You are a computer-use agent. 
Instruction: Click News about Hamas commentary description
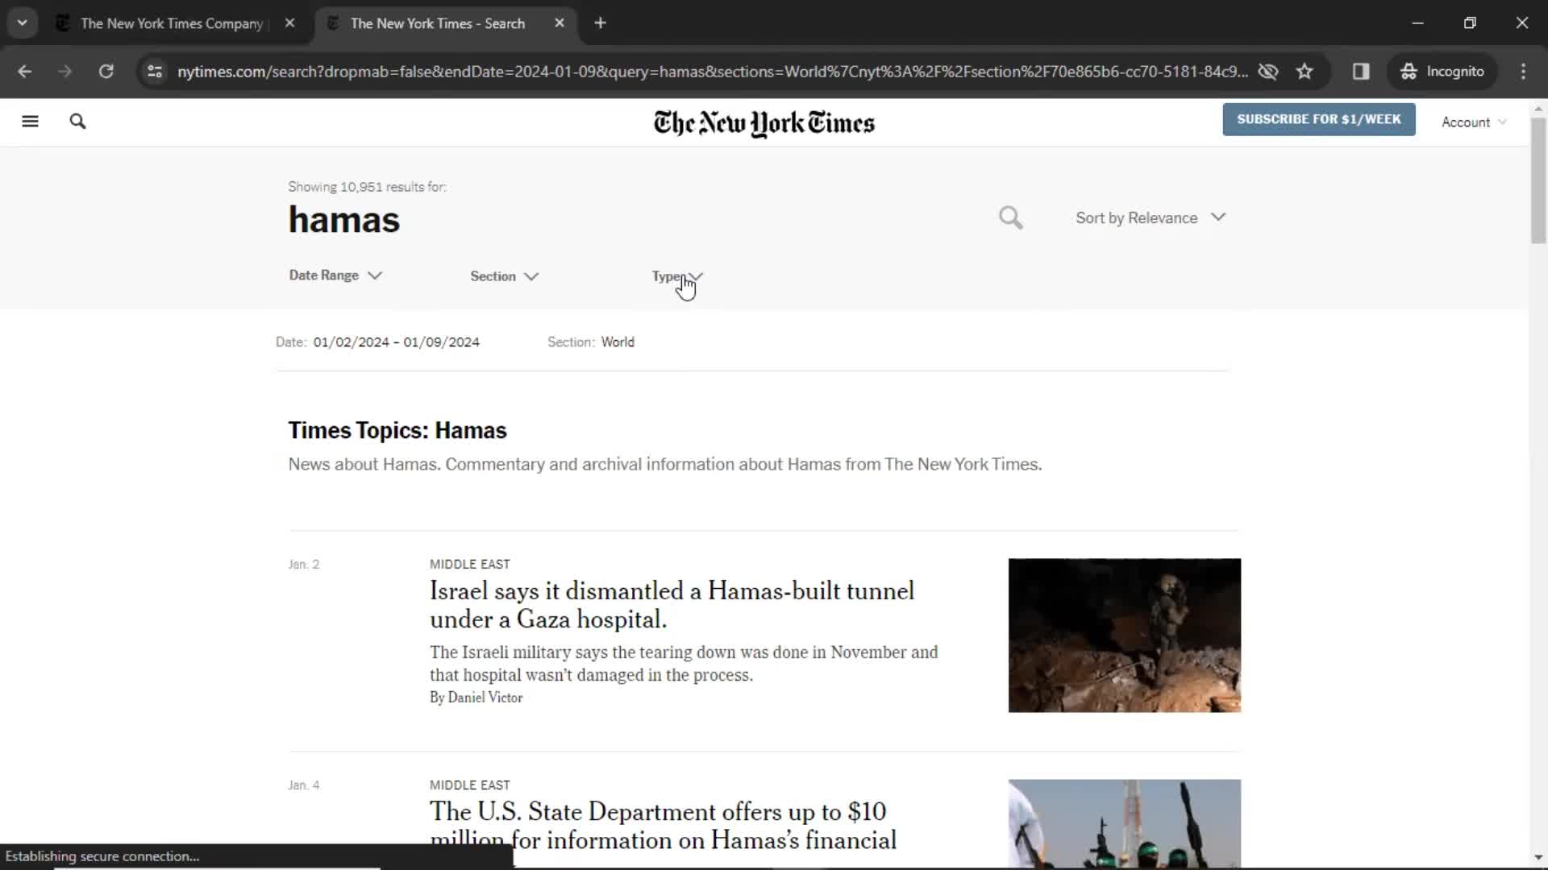tap(664, 465)
